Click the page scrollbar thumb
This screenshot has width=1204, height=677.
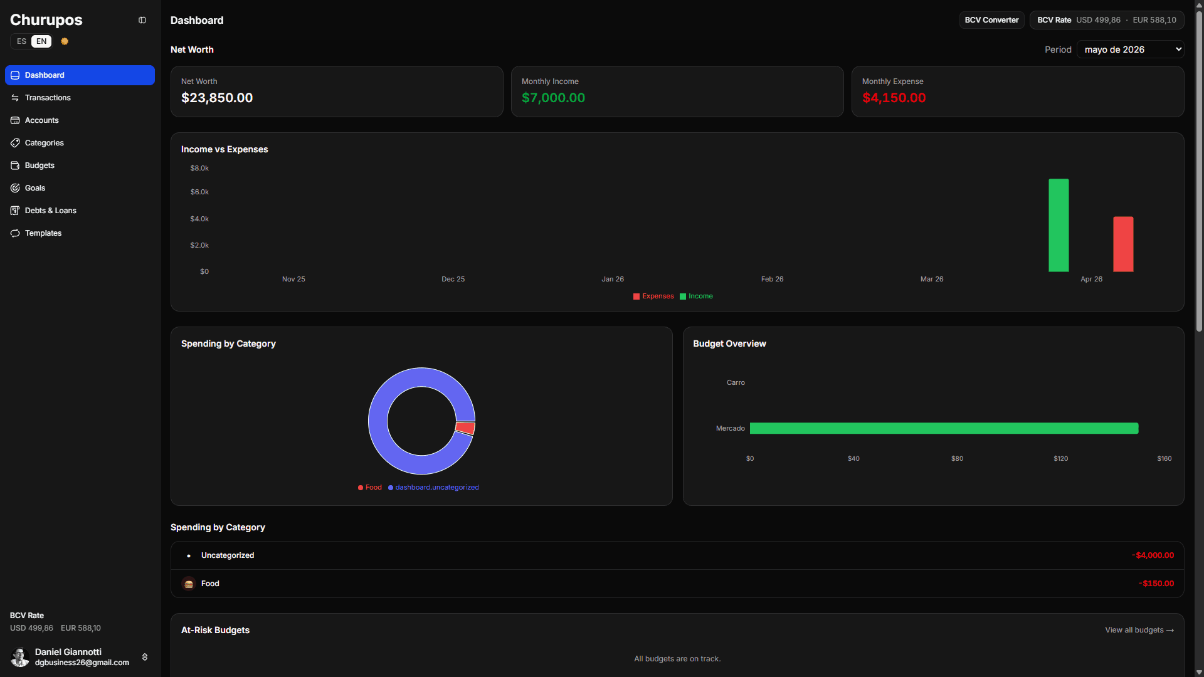(1199, 171)
